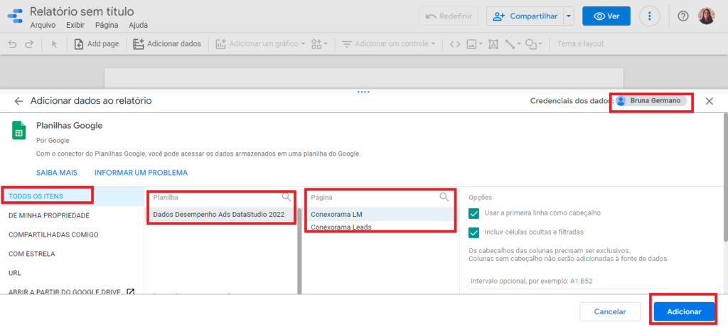Click the Compartilhar button
728x327 pixels.
click(x=525, y=16)
